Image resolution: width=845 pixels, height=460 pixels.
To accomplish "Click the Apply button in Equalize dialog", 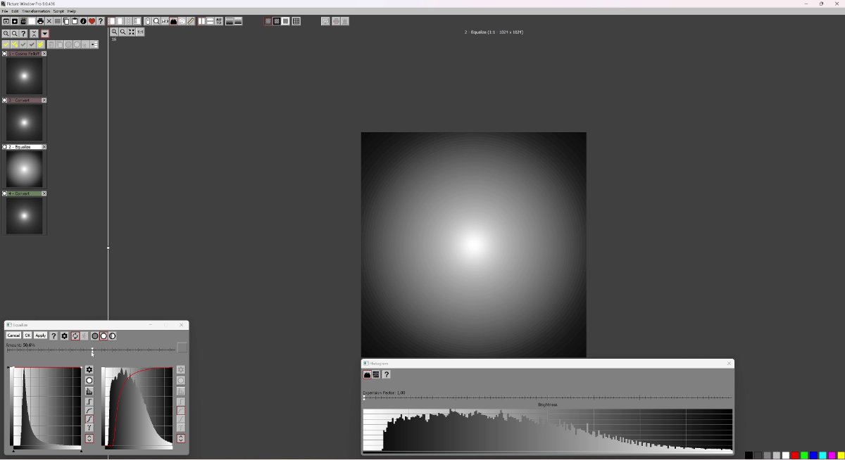I will (x=41, y=336).
